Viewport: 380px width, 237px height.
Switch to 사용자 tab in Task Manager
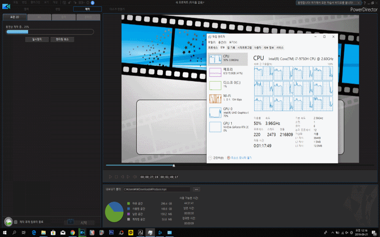[x=257, y=48]
